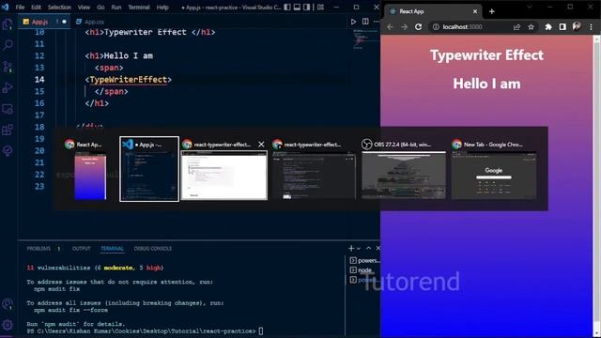601x338 pixels.
Task: View site information for localhost
Action: click(436, 27)
